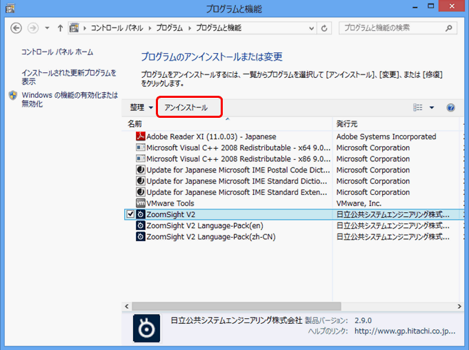This screenshot has height=350, width=469.
Task: Click icon of Visual C++ 2008 x86 entry
Action: 140,158
